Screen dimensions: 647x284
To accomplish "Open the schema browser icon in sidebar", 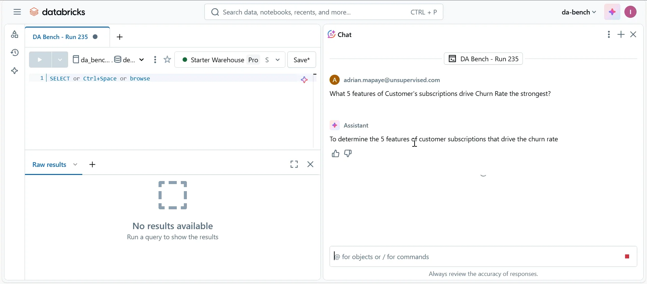I will click(15, 35).
